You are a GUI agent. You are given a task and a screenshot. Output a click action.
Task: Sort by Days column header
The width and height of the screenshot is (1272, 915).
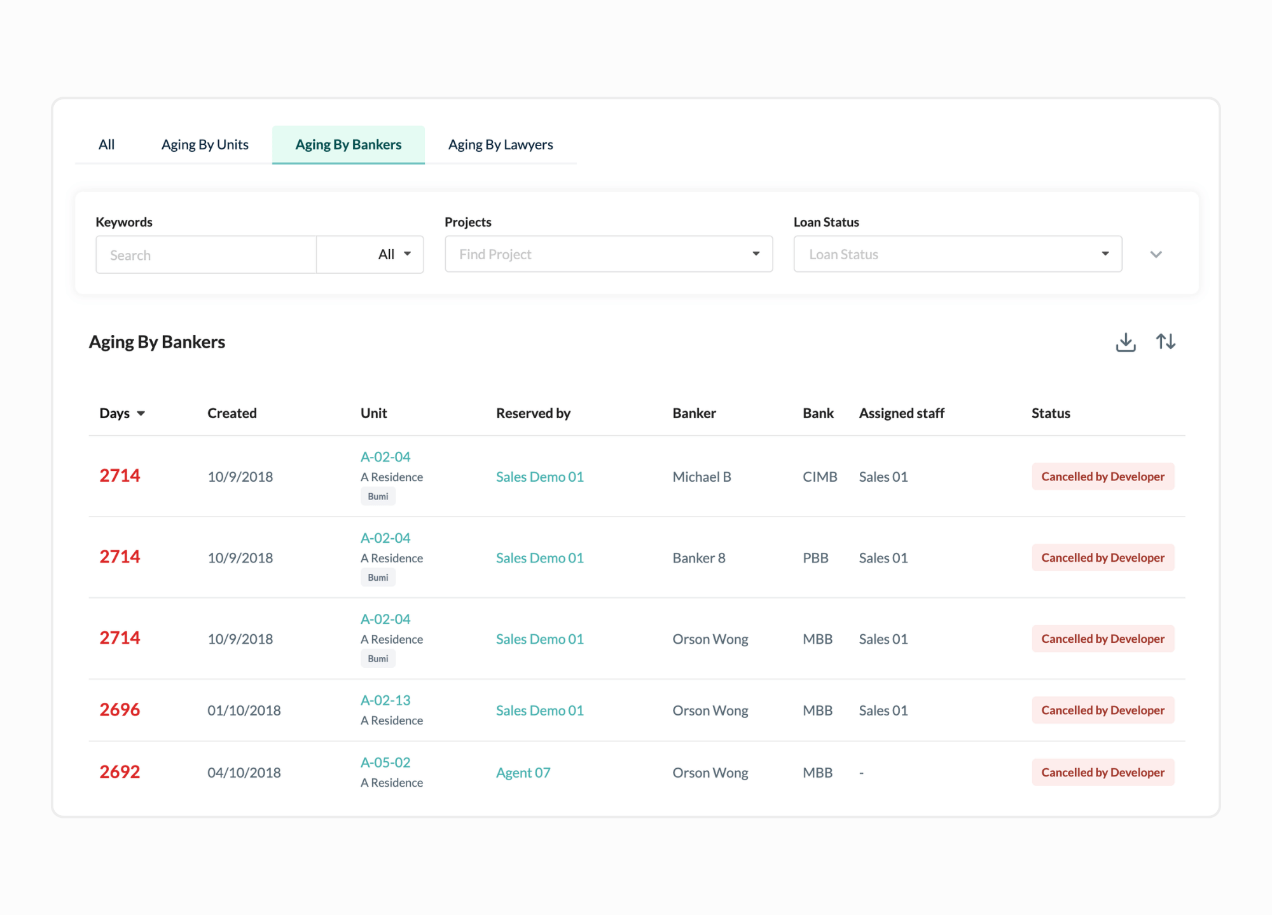(122, 413)
